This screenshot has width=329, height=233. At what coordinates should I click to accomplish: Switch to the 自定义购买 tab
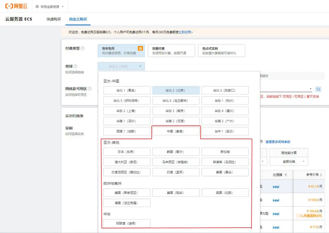78,19
